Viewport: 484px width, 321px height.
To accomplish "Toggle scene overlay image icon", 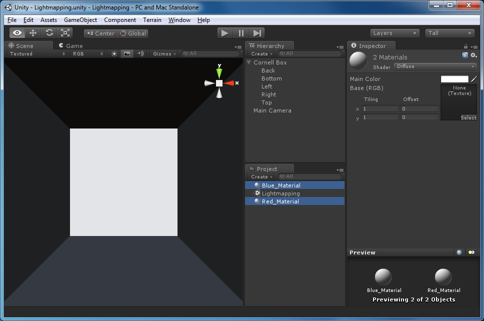I will (127, 53).
